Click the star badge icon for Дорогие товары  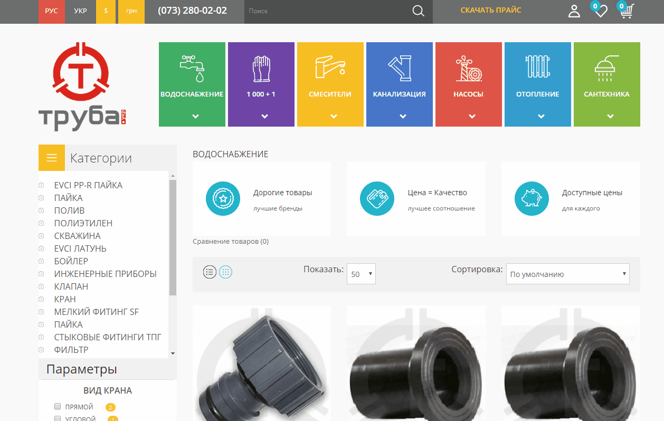pyautogui.click(x=223, y=198)
